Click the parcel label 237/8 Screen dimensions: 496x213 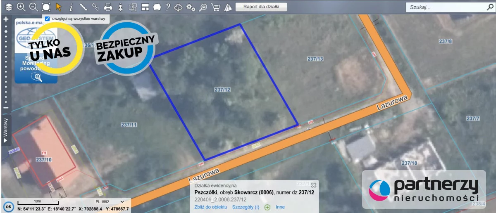coord(445,41)
